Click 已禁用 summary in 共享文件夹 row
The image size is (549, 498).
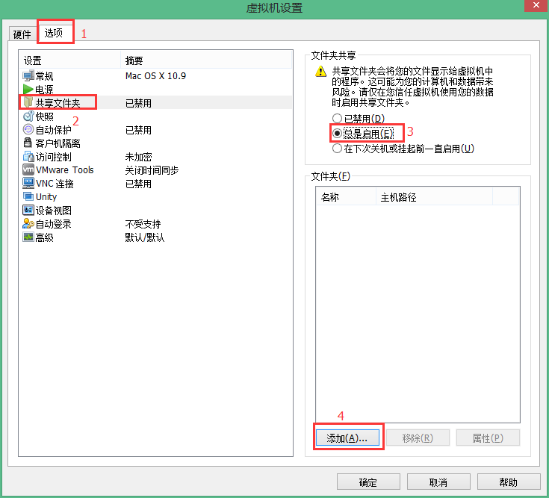[138, 103]
